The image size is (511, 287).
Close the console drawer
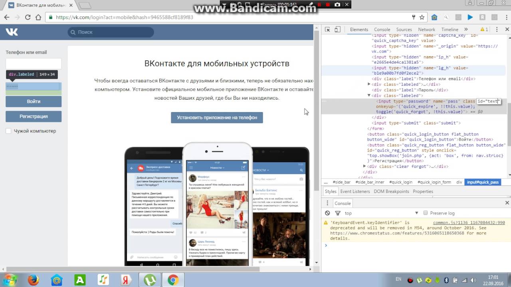tap(507, 203)
